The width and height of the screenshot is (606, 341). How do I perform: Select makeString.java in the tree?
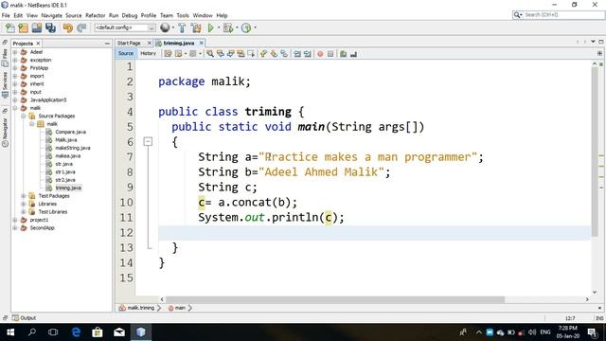click(73, 148)
